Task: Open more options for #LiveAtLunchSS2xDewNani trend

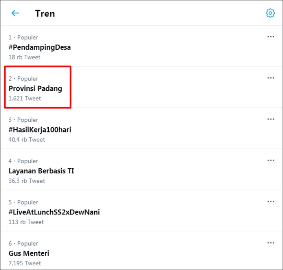Action: pyautogui.click(x=271, y=201)
